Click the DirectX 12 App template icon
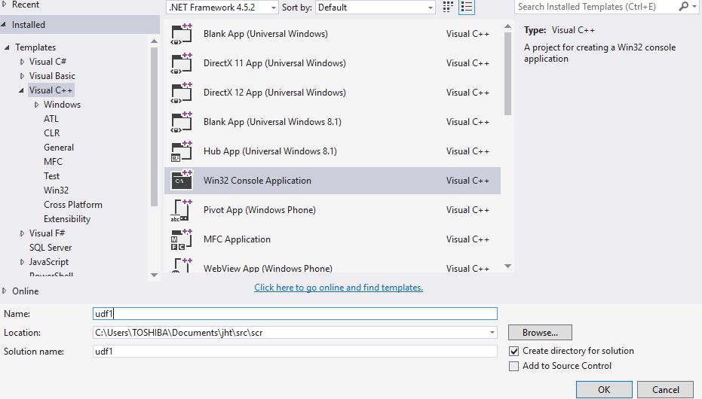Viewport: 702px width, 399px height. click(x=181, y=93)
